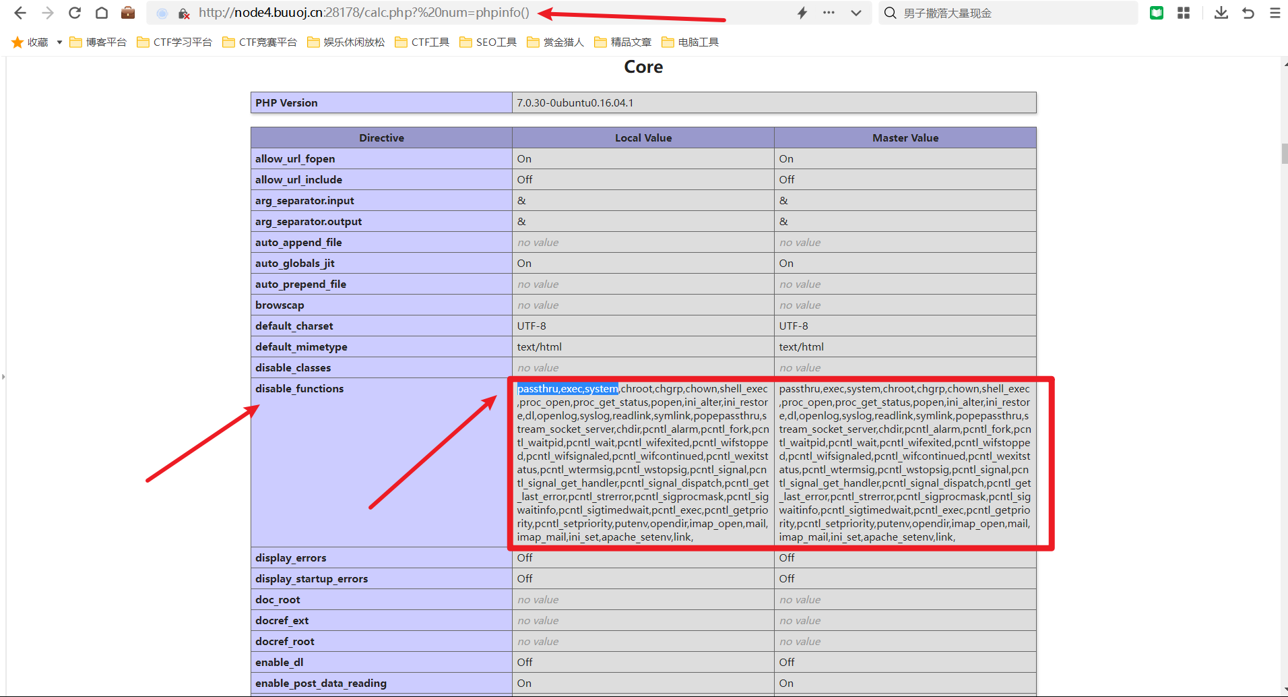Click the default_mimetype directive
This screenshot has width=1288, height=697.
click(301, 346)
